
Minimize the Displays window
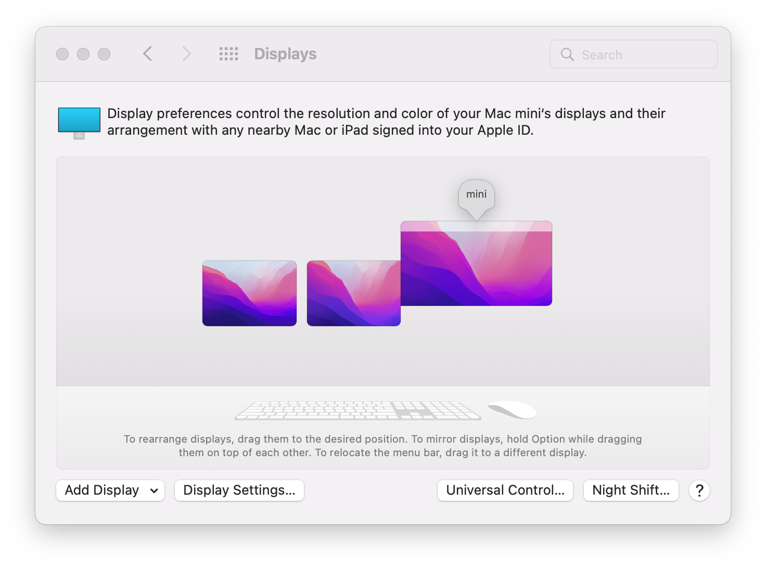83,54
